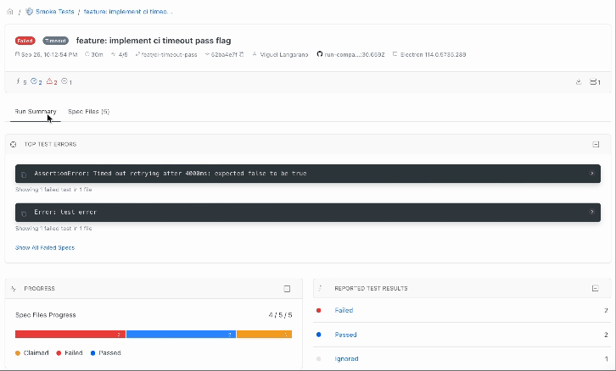Click the Progress panel header icon
This screenshot has width=616, height=371.
pos(14,289)
